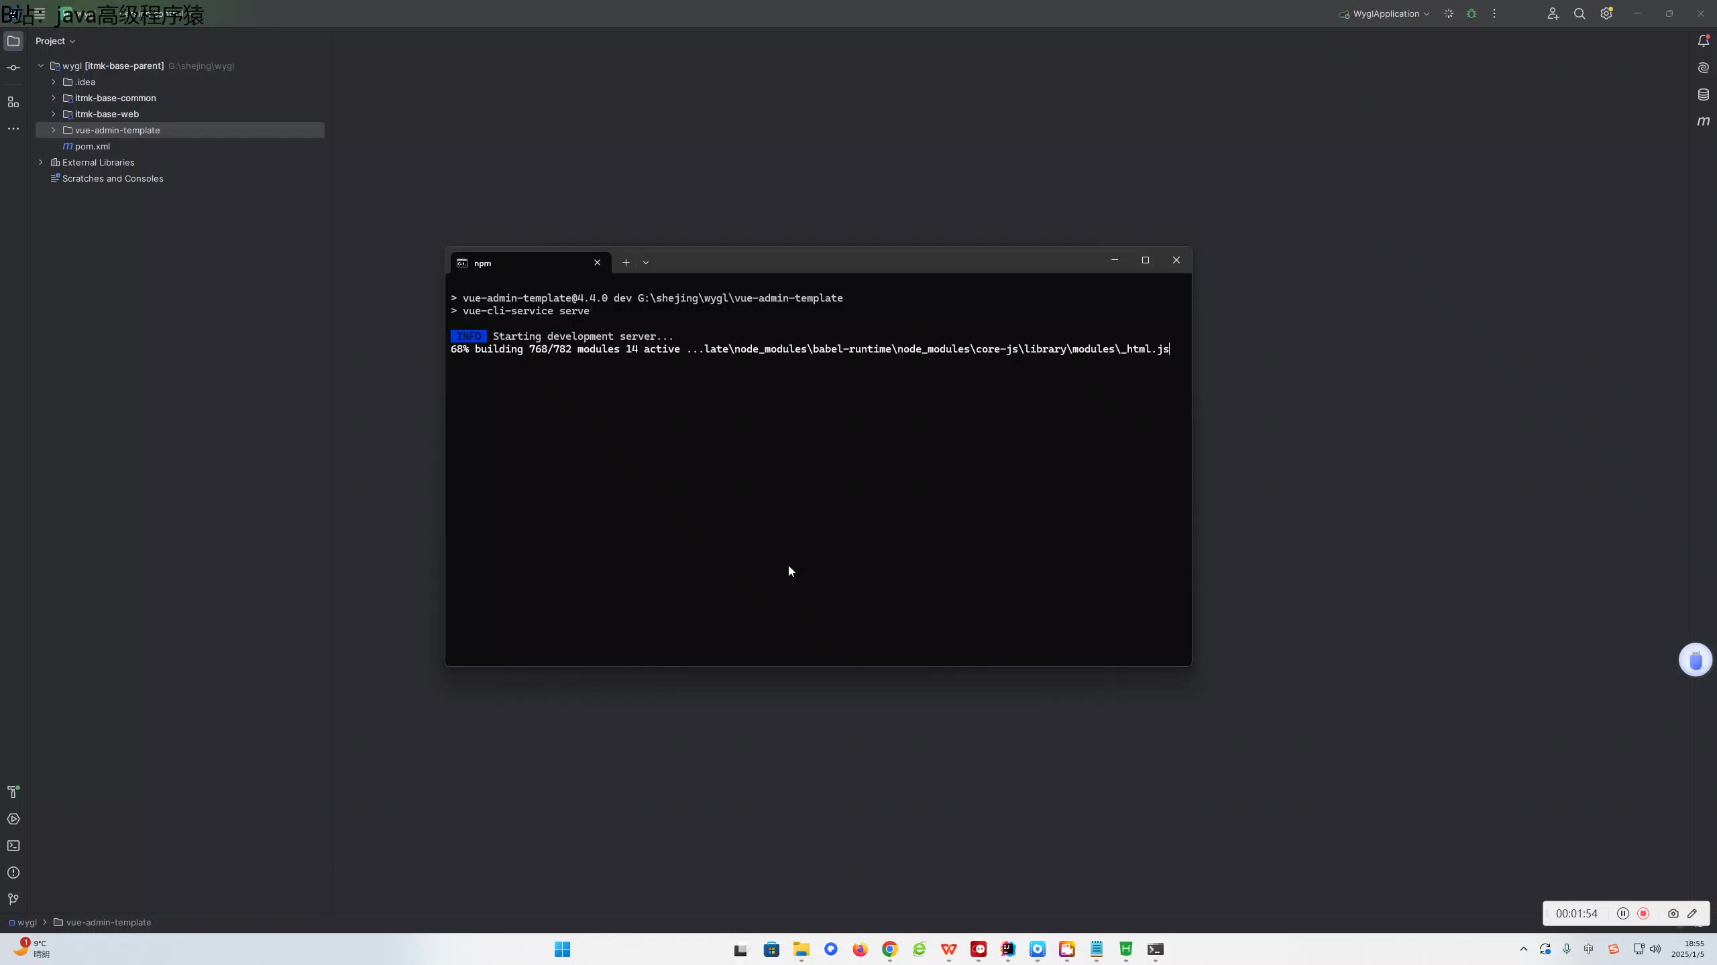
Task: Select pom.xml in project tree
Action: 92,146
